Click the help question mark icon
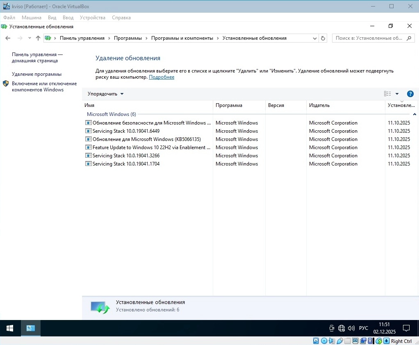Screen dimensions: 419x345 [410, 94]
